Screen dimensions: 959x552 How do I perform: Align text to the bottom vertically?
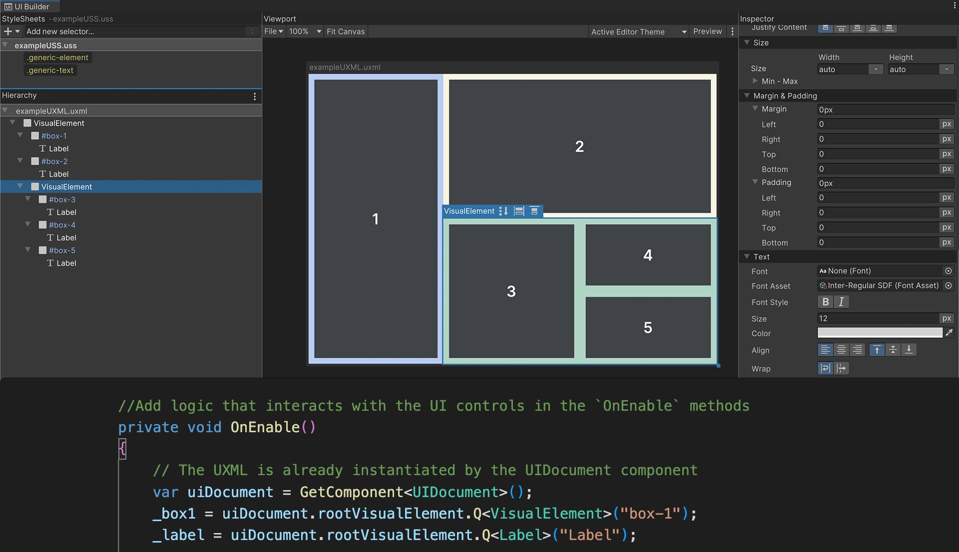tap(909, 350)
